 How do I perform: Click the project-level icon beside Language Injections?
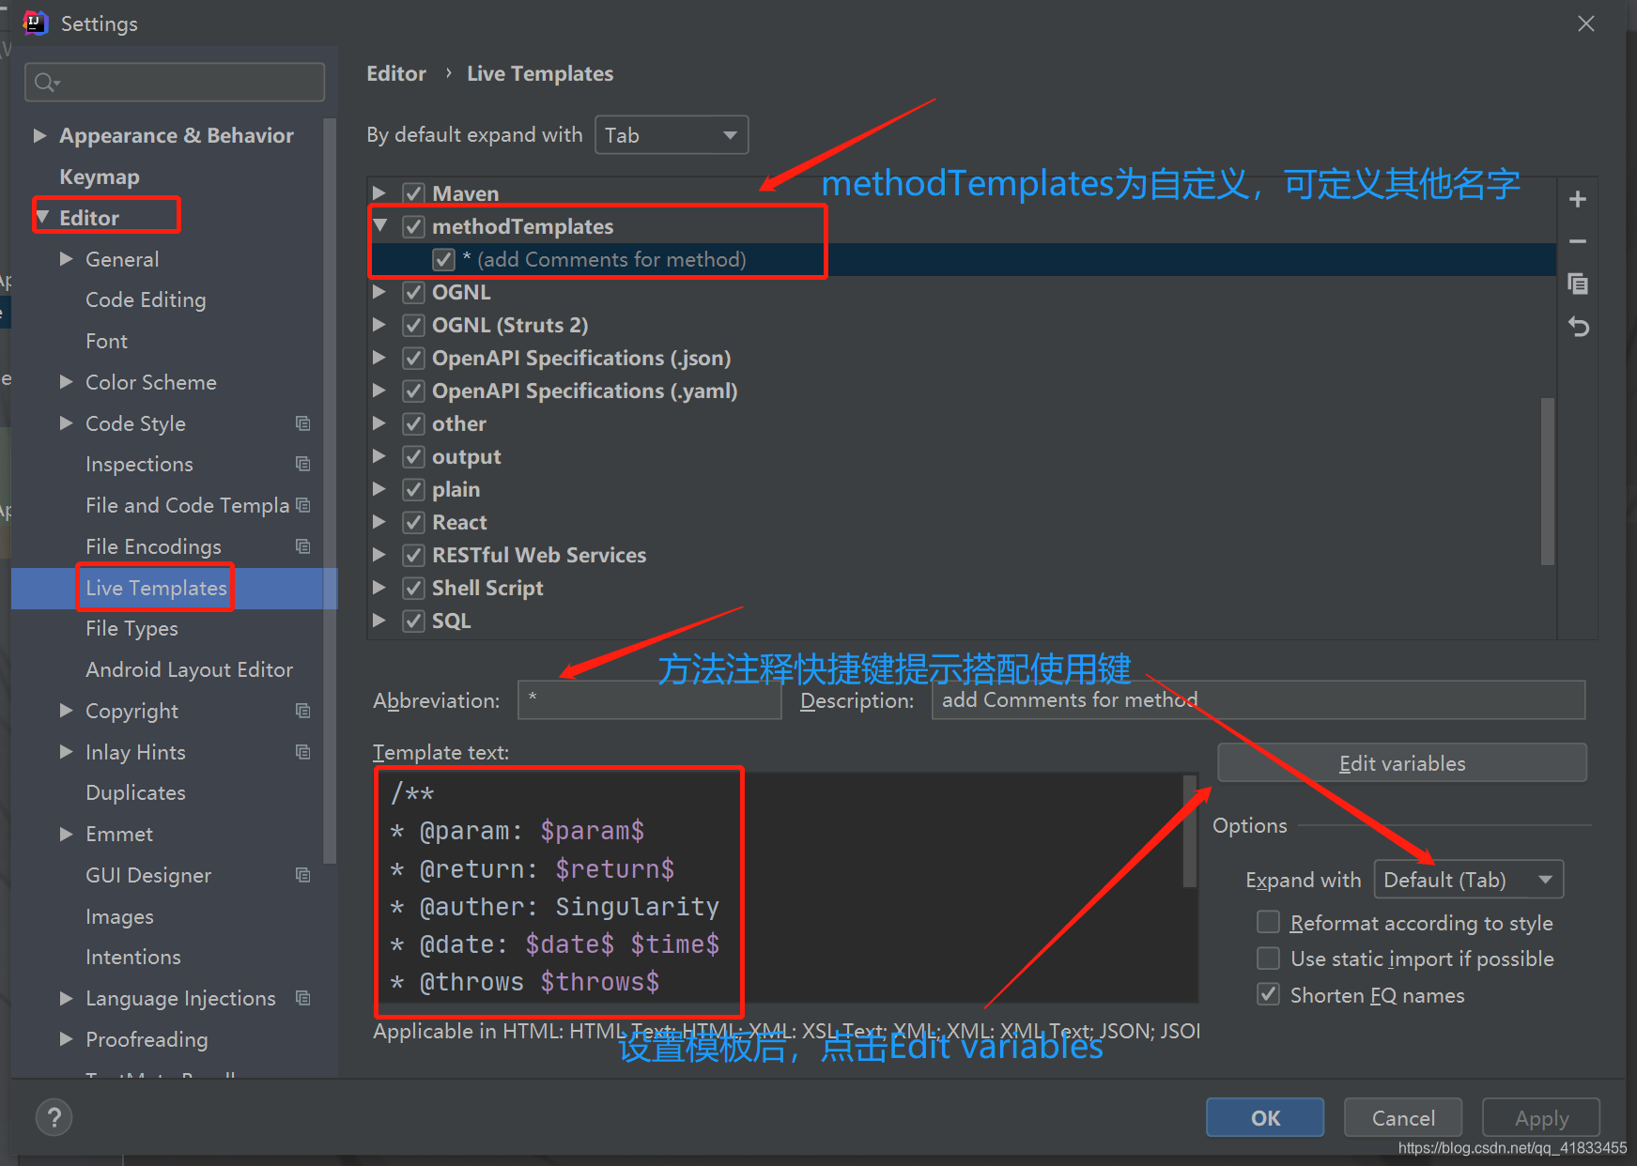[x=302, y=998]
